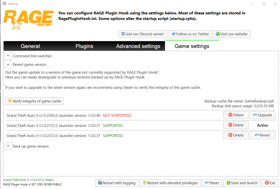The width and height of the screenshot is (280, 189).
Task: Click the Restart with elevated privileges label
Action: tap(172, 183)
